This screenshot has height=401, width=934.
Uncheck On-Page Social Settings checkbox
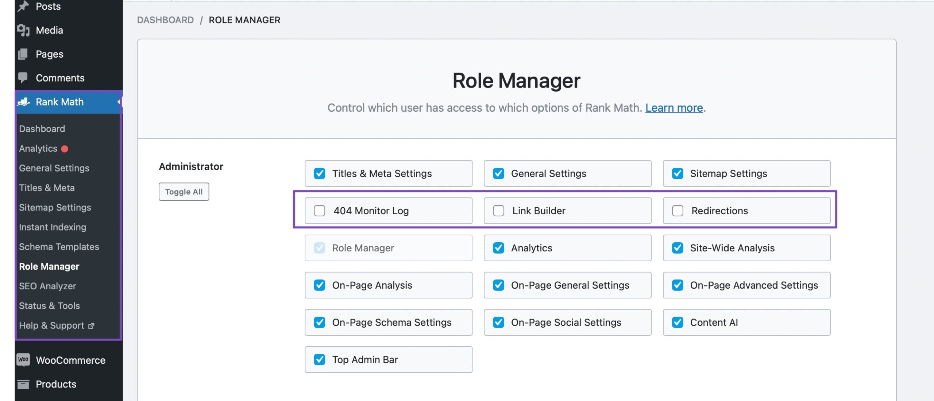(x=498, y=322)
